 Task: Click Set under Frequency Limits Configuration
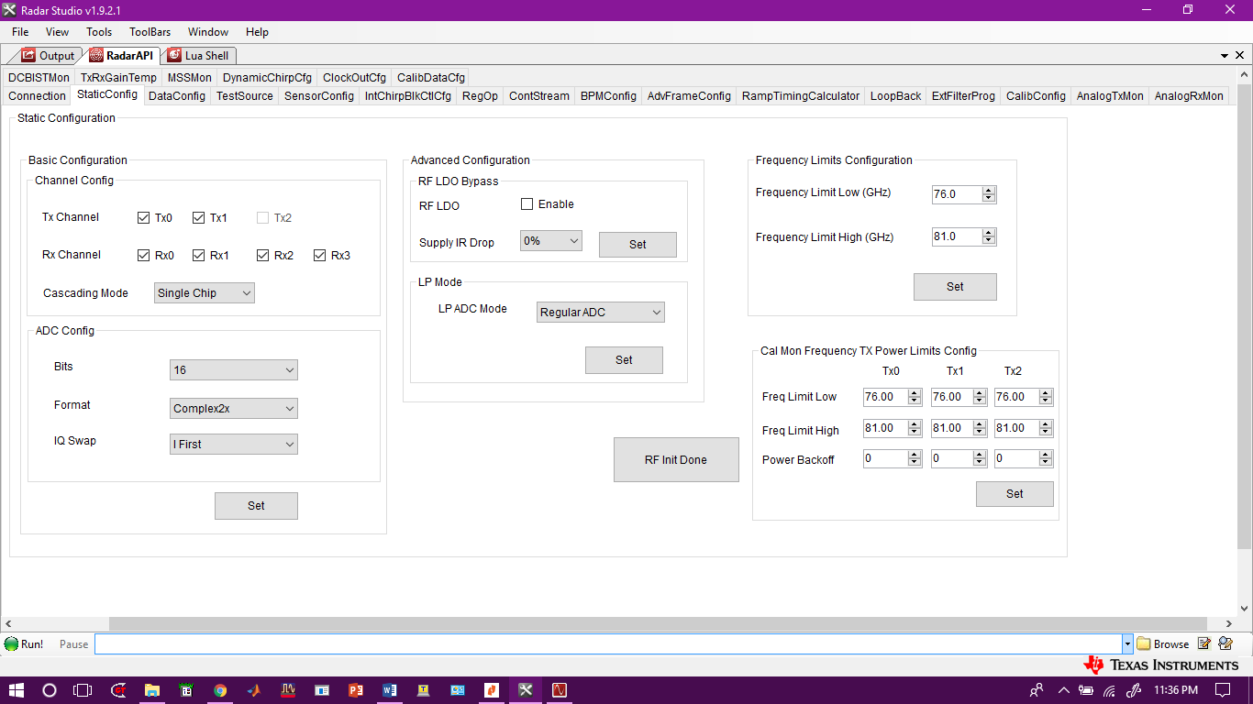[x=955, y=287]
